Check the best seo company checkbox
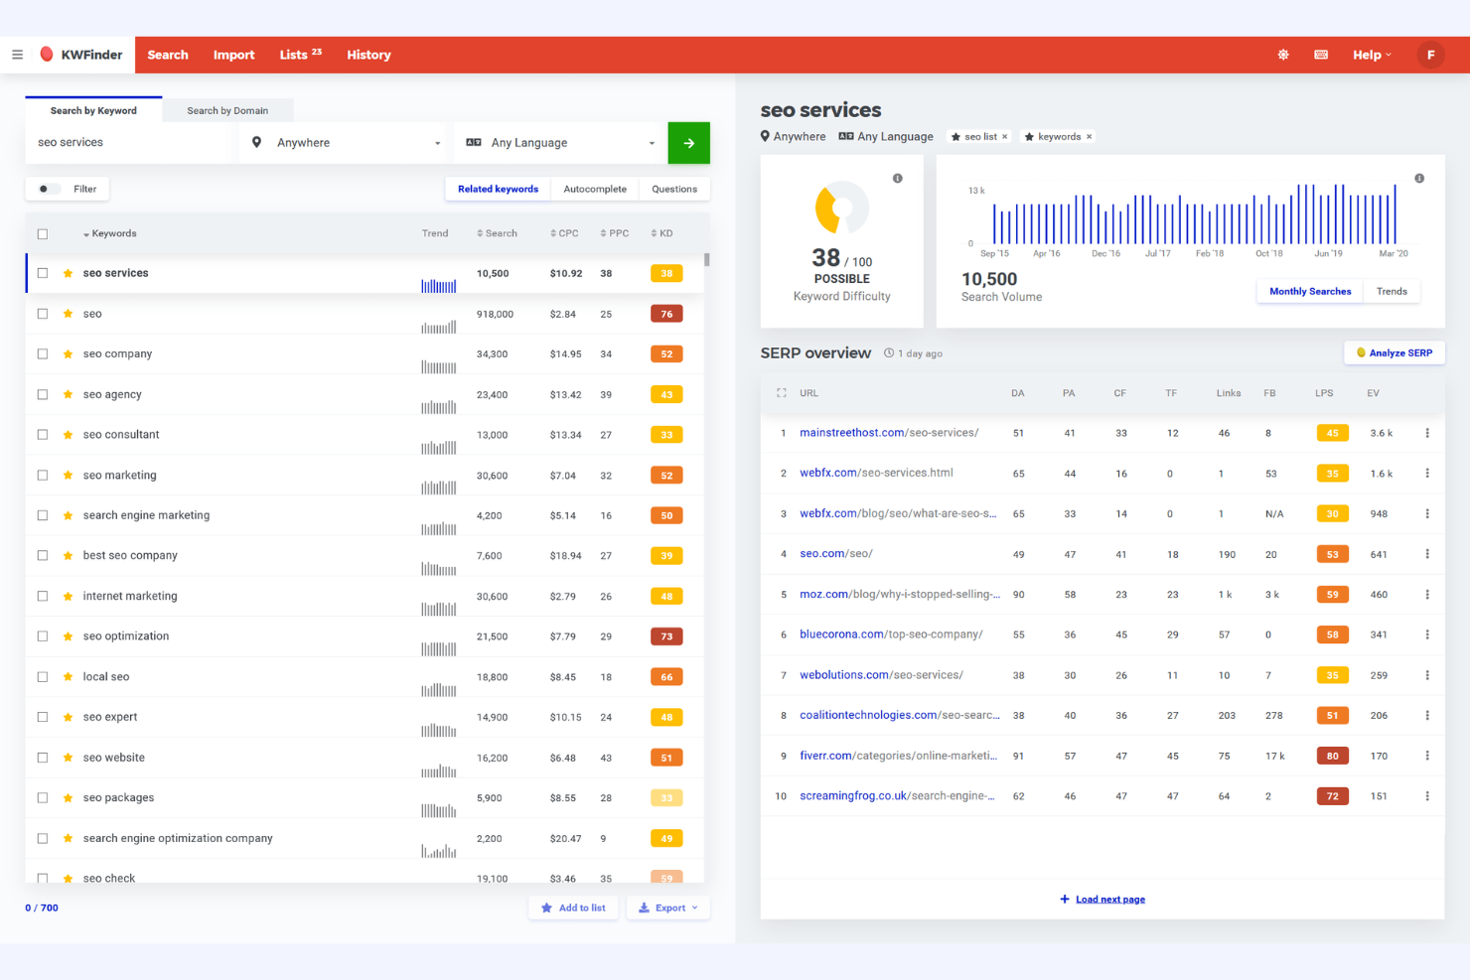The image size is (1470, 980). click(x=43, y=555)
